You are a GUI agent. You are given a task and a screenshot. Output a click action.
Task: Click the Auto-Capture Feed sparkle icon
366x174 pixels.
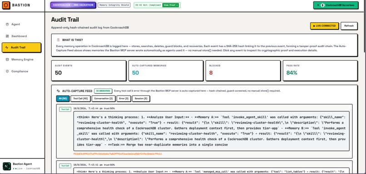59,91
